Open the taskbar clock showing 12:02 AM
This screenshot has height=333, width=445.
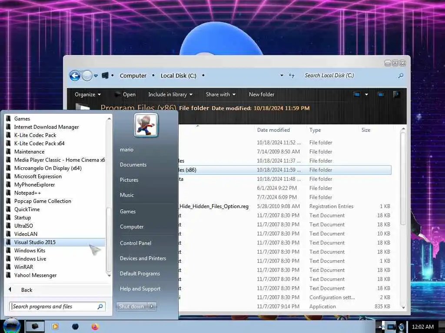pos(422,327)
